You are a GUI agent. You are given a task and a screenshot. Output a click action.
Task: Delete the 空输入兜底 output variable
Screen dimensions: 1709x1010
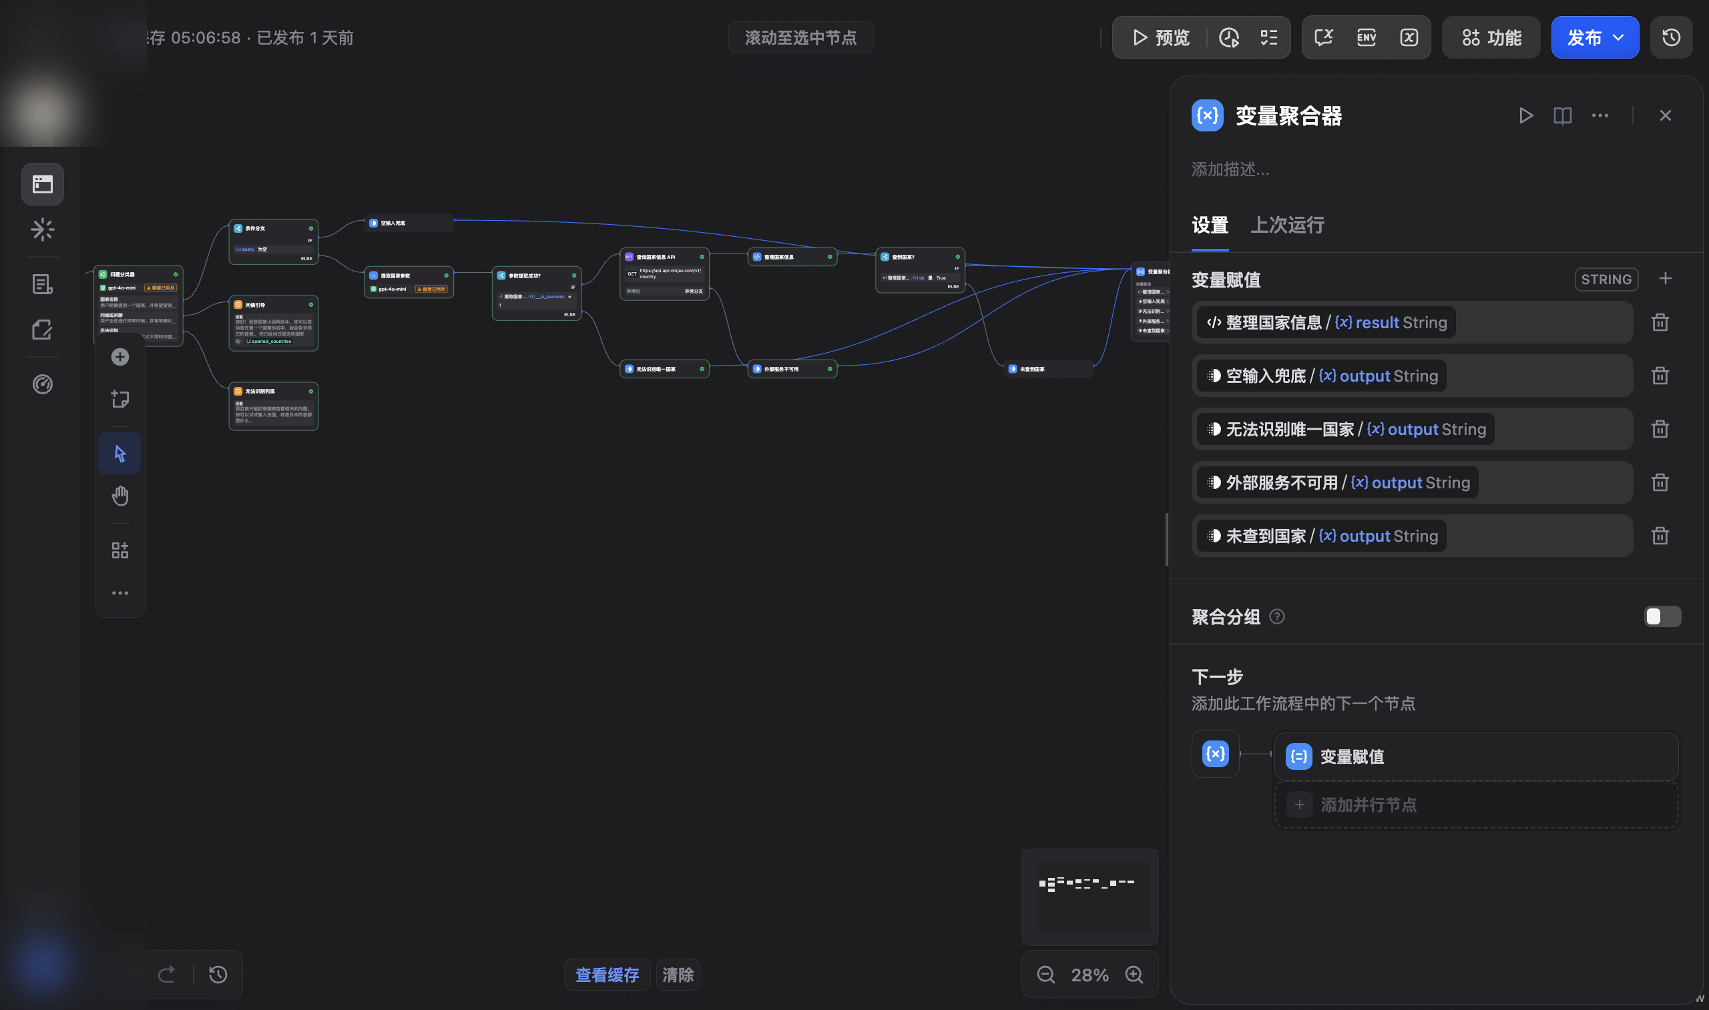(1660, 376)
